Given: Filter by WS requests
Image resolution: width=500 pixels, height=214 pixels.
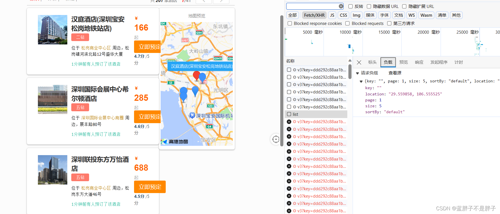Looking at the screenshot, I should pos(412,15).
